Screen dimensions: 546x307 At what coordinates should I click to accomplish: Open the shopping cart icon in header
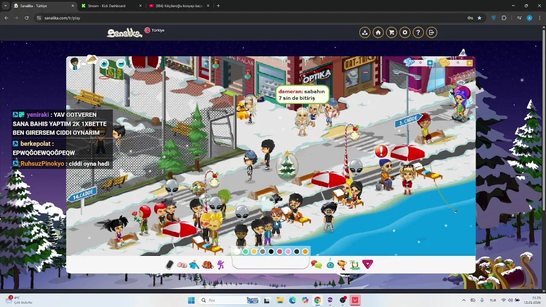tap(391, 32)
